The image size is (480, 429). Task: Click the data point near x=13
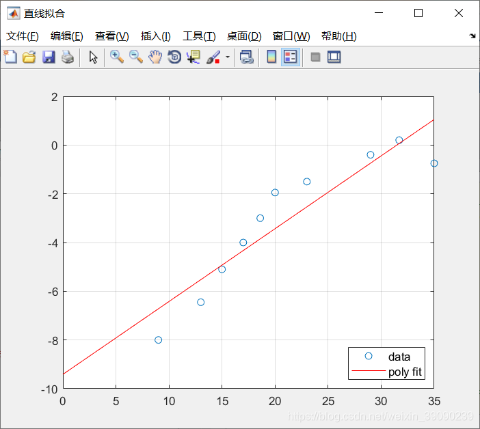click(x=200, y=302)
